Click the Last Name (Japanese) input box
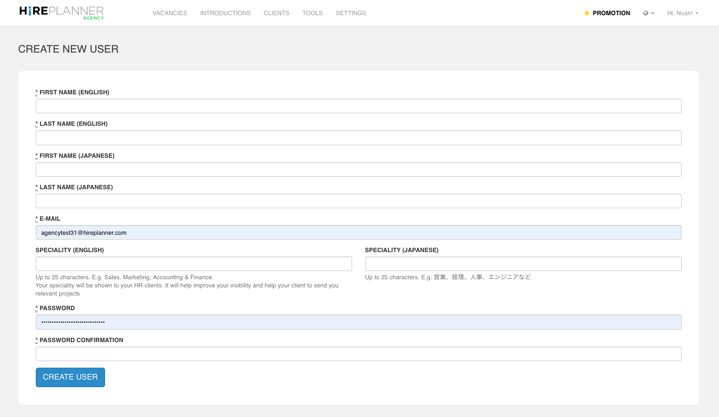The width and height of the screenshot is (719, 417). point(358,201)
